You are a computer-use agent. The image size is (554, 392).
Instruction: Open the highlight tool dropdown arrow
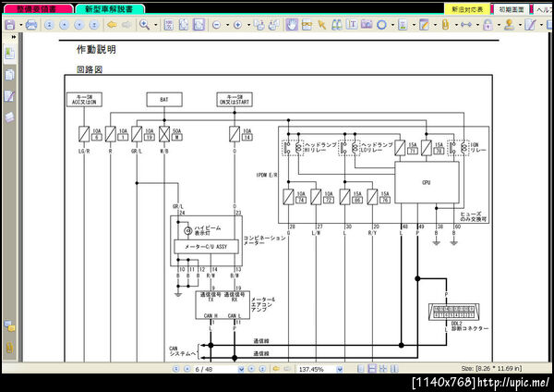(414, 25)
